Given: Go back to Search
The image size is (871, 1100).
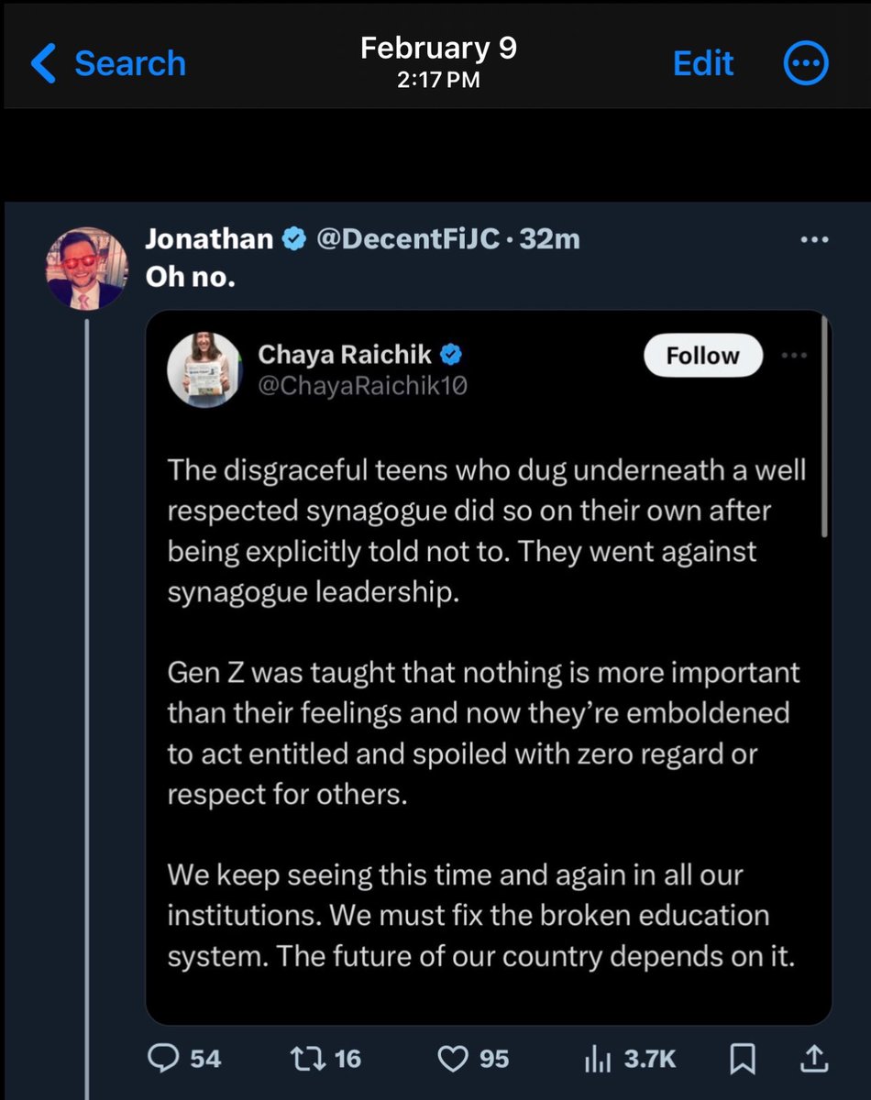Looking at the screenshot, I should 108,64.
